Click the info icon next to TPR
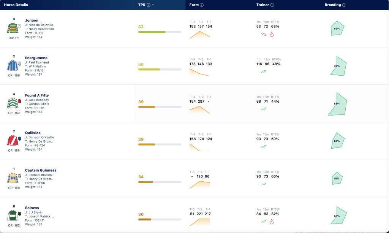This screenshot has width=389, height=233. pos(149,5)
